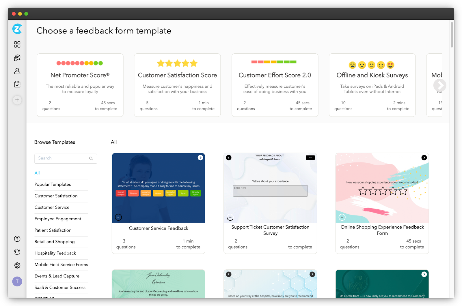
Task: Click the page vertical scrollbar
Action: pyautogui.click(x=452, y=35)
